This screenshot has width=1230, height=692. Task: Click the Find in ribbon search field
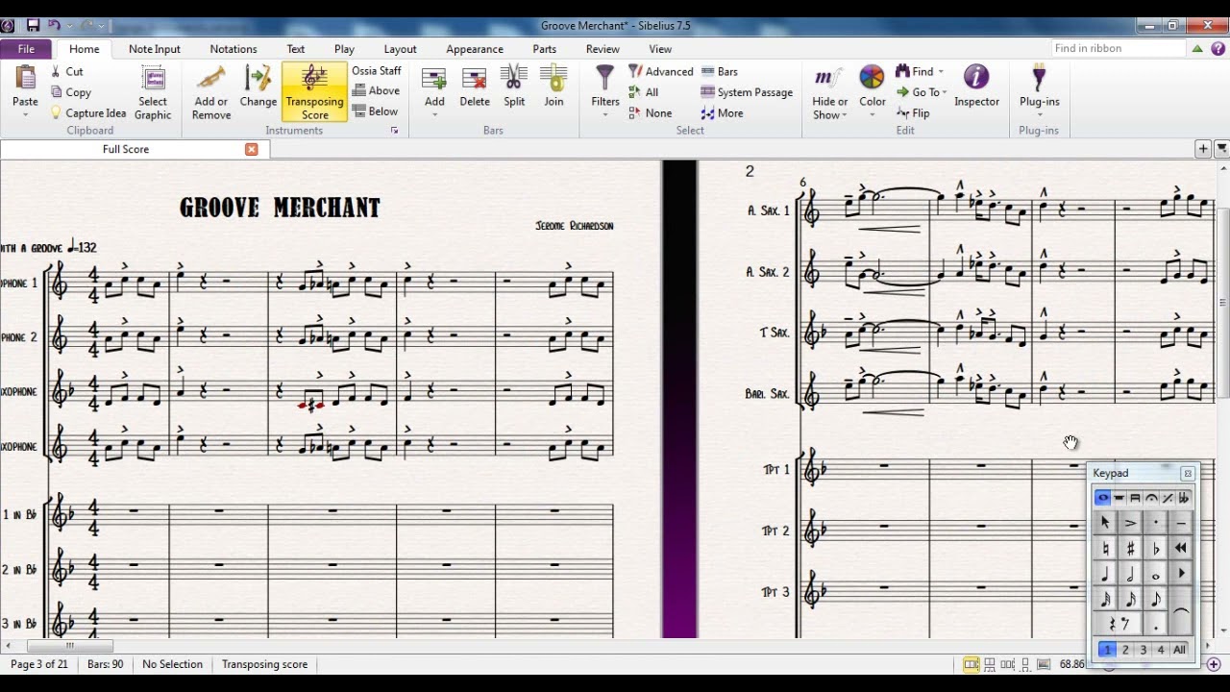coord(1118,48)
